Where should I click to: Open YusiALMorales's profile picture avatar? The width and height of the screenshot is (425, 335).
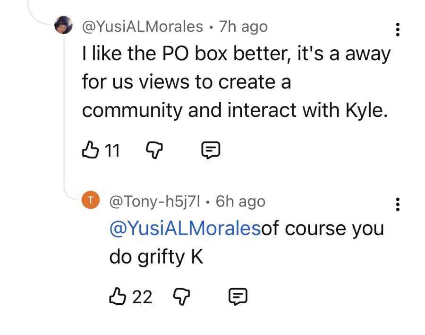coord(63,25)
